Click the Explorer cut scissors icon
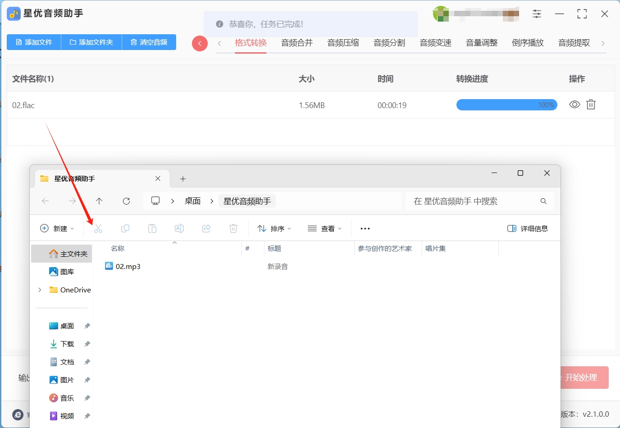The image size is (620, 428). pyautogui.click(x=98, y=228)
